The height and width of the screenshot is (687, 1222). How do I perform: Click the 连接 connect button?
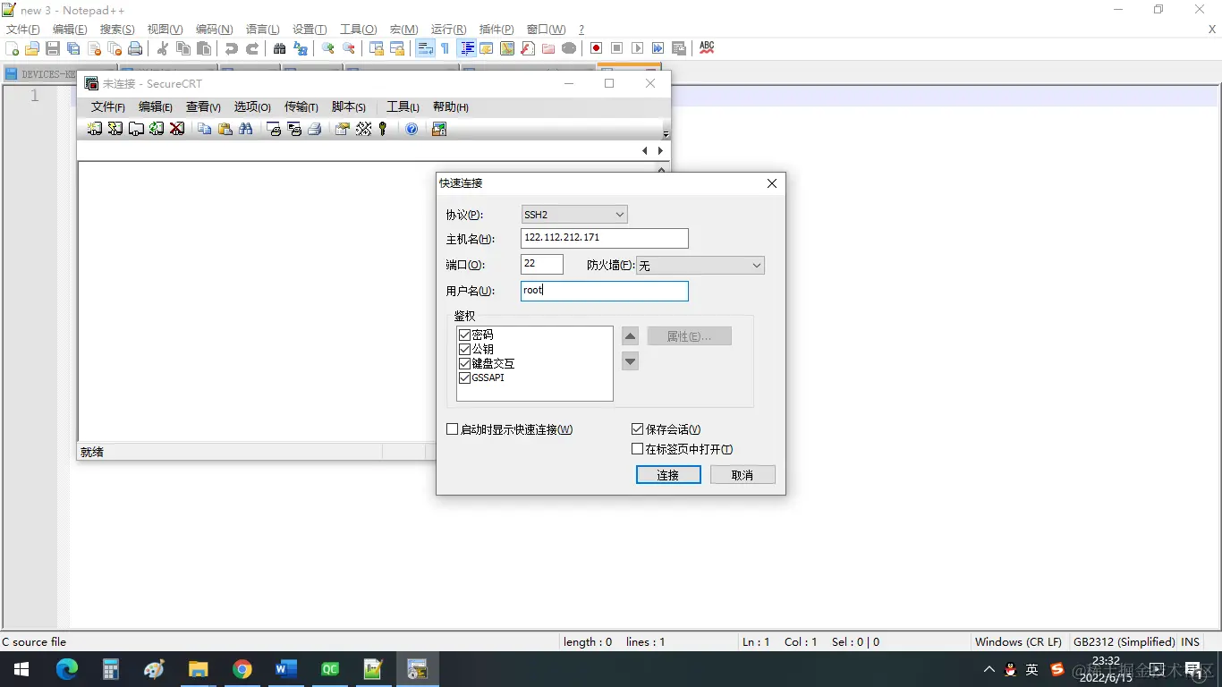(668, 475)
